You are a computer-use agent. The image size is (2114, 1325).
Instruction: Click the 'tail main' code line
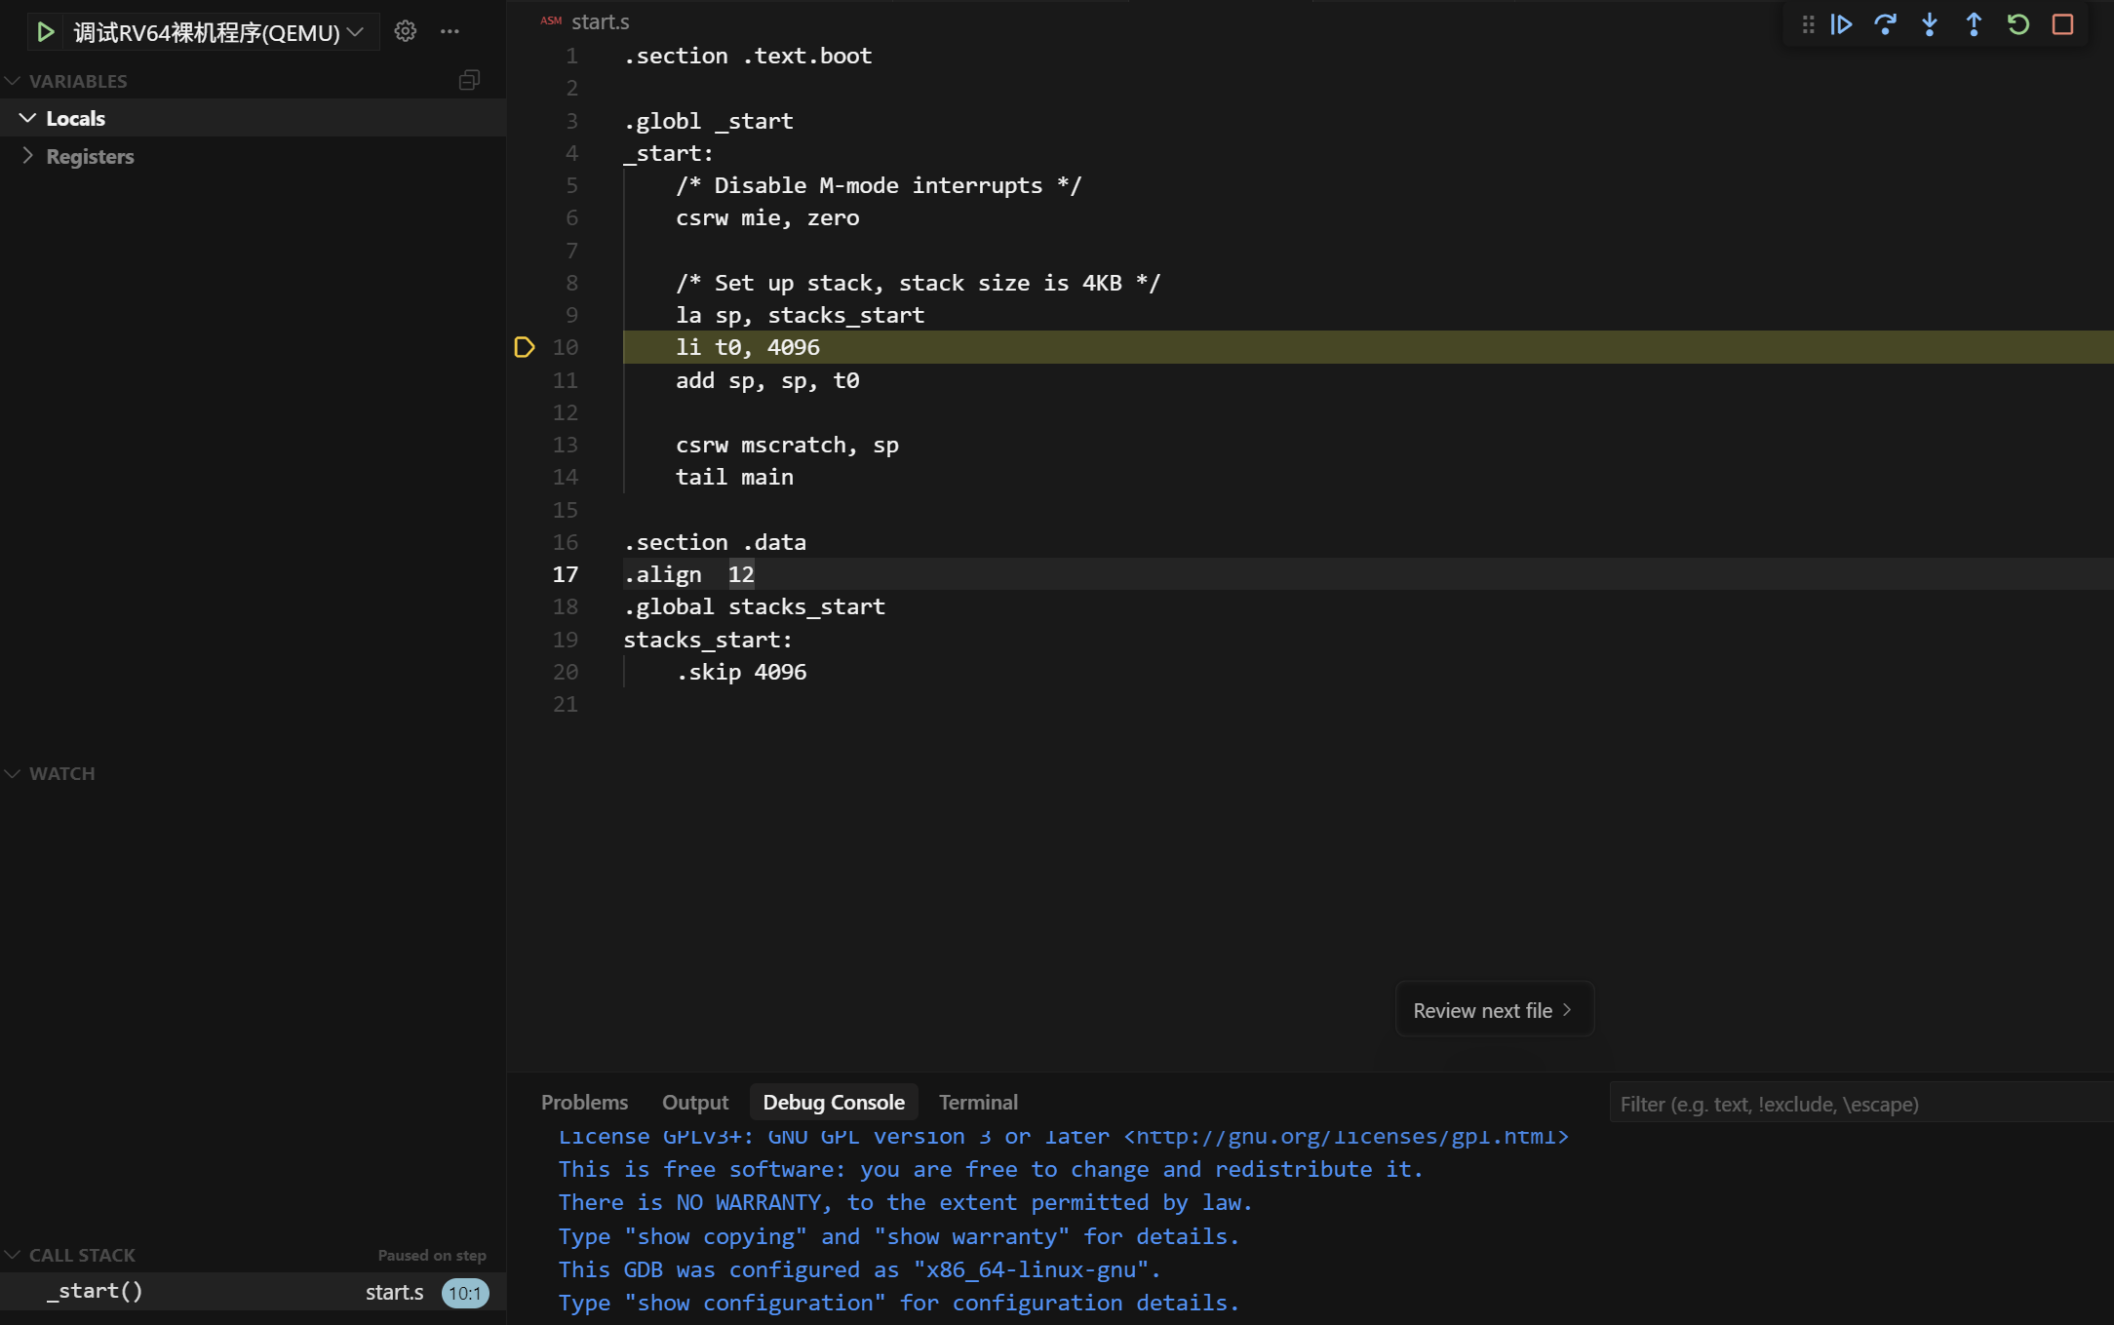tap(734, 477)
